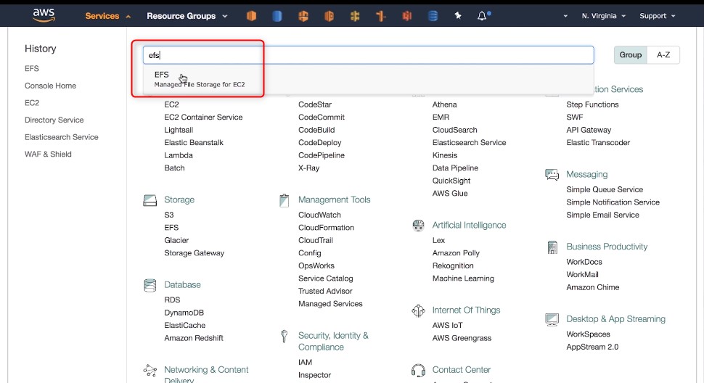Open Console Home from History
Screen dimensions: 704x383
click(50, 86)
